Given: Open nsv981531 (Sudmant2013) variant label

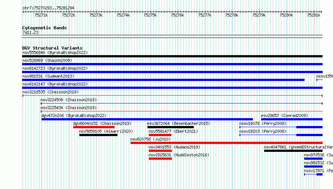Looking at the screenshot, I should coord(48,76).
